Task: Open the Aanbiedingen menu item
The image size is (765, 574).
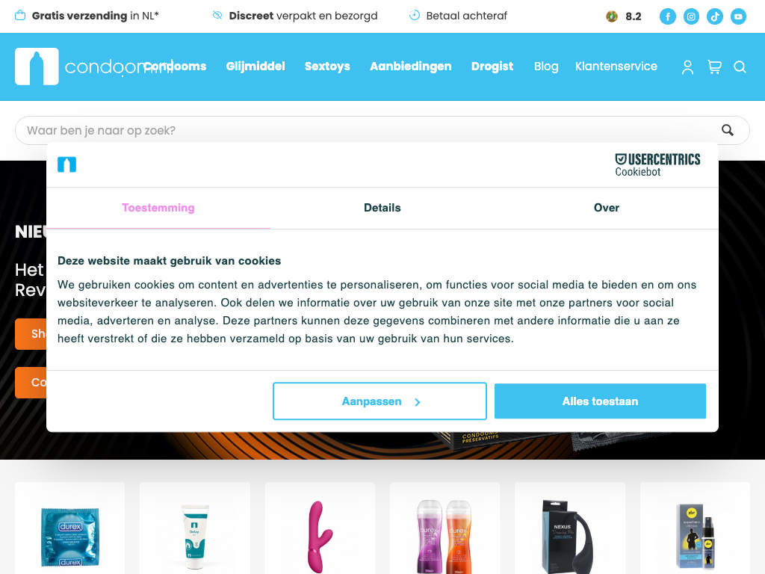Action: [x=410, y=67]
